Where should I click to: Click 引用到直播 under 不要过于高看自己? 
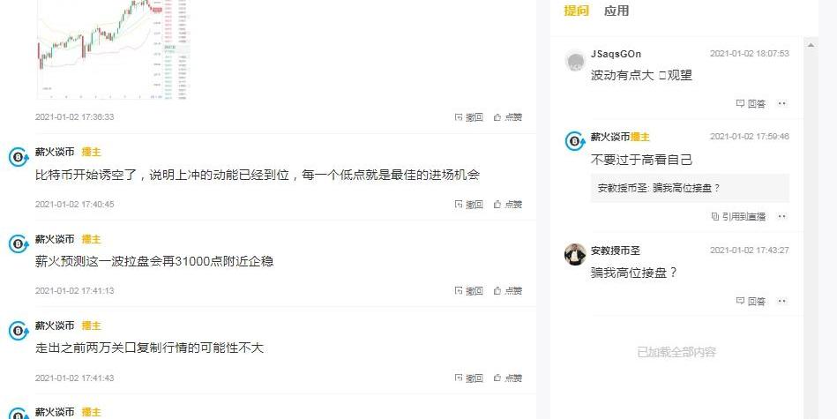coord(738,217)
